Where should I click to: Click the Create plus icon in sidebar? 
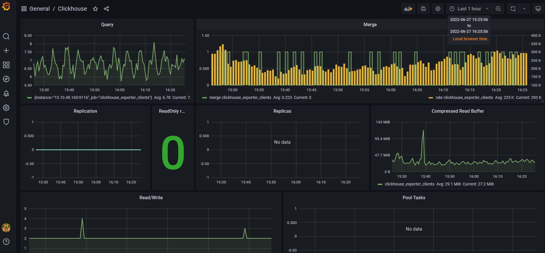tap(6, 51)
